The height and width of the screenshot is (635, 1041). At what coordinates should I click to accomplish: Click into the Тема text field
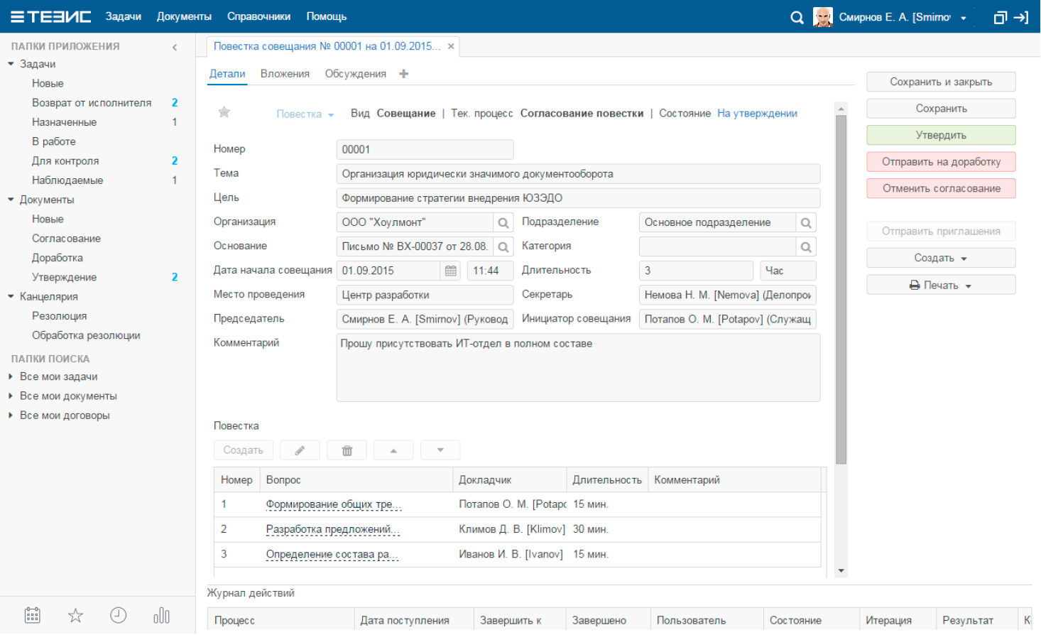(x=577, y=174)
